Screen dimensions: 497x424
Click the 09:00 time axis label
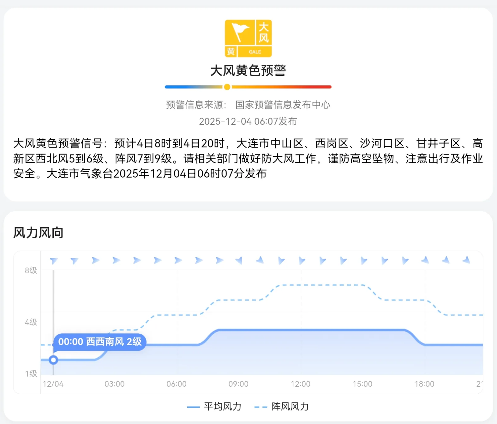click(238, 384)
